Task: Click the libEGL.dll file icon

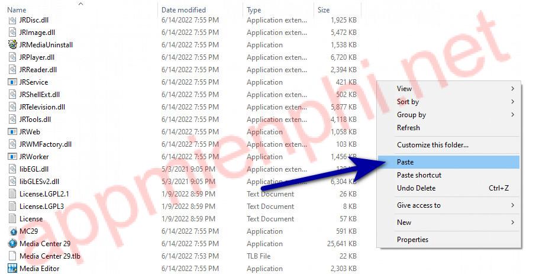Action: tap(12, 169)
